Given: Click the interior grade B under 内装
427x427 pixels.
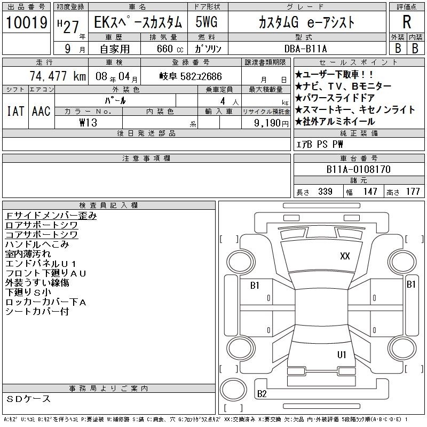Looking at the screenshot, I should 415,48.
